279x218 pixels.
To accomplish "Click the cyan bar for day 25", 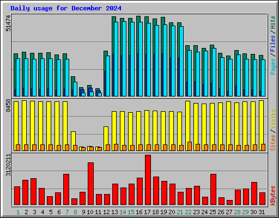I will pyautogui.click(x=214, y=72).
